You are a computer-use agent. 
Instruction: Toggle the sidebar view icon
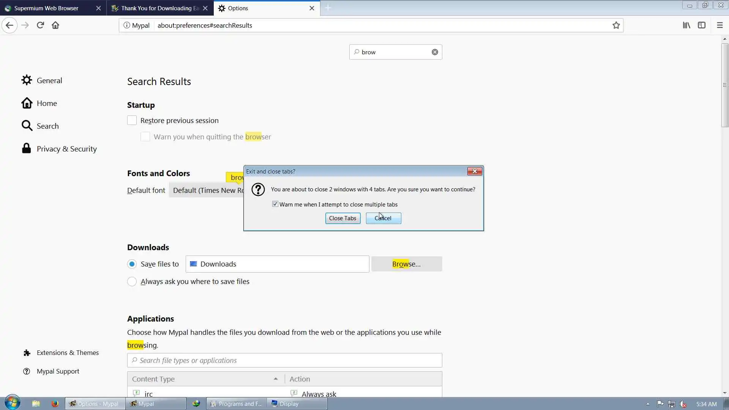702,25
